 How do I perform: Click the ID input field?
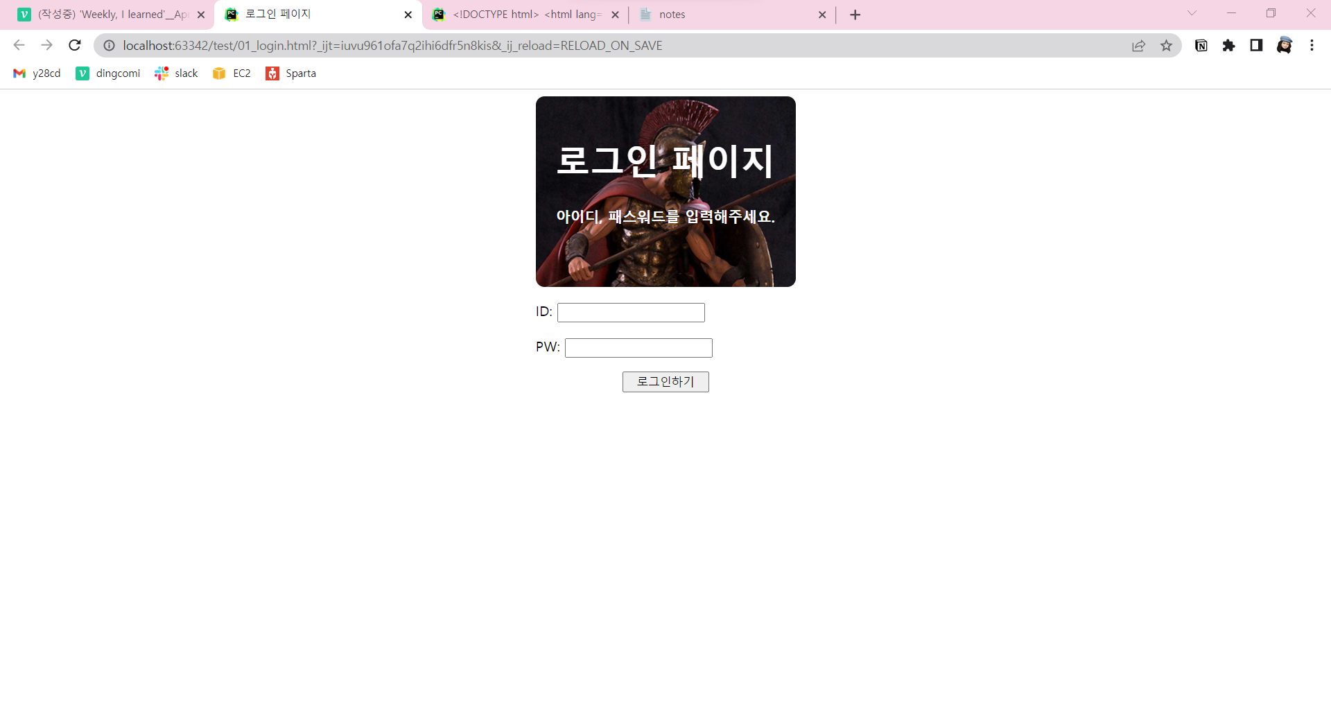click(631, 313)
